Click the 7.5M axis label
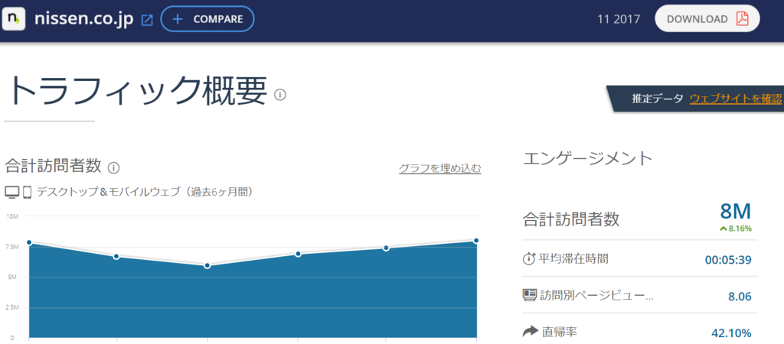The image size is (784, 344). pyautogui.click(x=12, y=247)
